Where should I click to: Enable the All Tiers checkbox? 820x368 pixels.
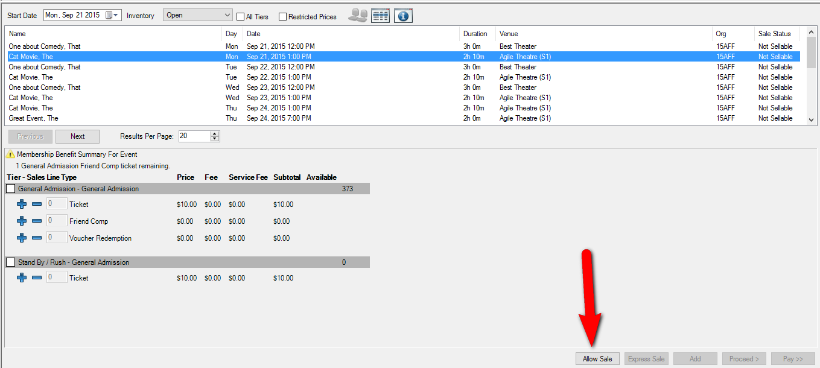[x=240, y=17]
